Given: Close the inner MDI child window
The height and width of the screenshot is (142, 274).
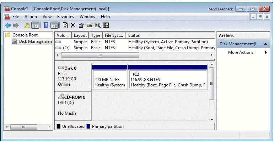Looking at the screenshot, I should [x=267, y=17].
